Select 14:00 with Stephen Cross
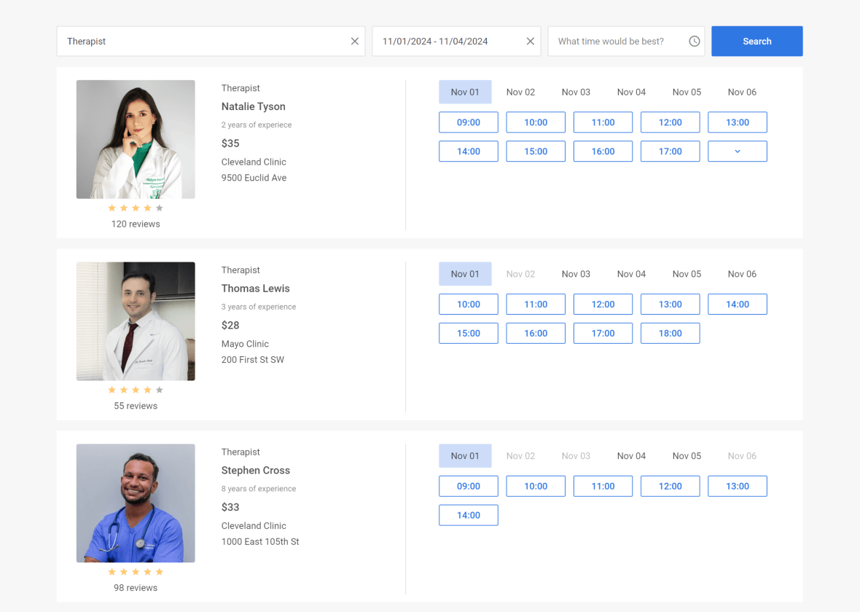The width and height of the screenshot is (860, 612). pos(468,515)
